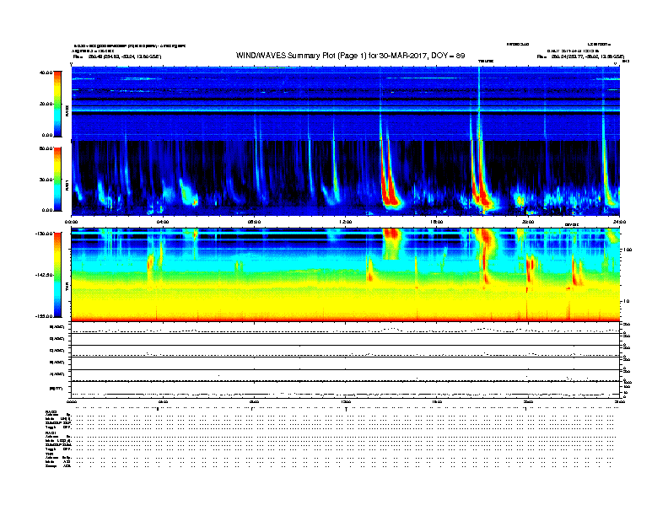Click the WIND/WAVES Summary Plot title
This screenshot has width=668, height=516.
(x=350, y=56)
